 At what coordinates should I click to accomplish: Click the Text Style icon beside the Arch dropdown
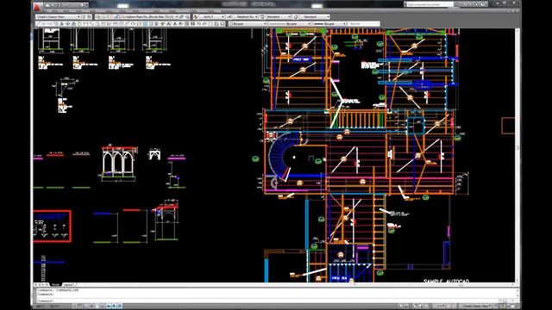tap(196, 17)
